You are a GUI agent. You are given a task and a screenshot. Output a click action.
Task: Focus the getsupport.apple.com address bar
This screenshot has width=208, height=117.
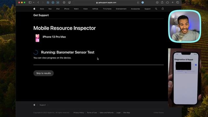(106, 3)
